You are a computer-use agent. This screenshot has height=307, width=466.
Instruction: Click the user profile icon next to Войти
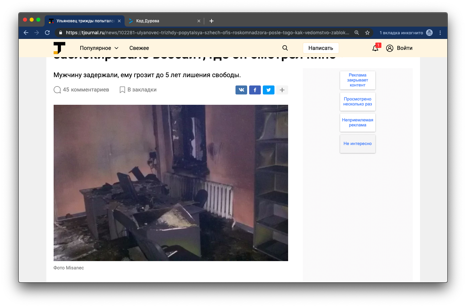(390, 48)
